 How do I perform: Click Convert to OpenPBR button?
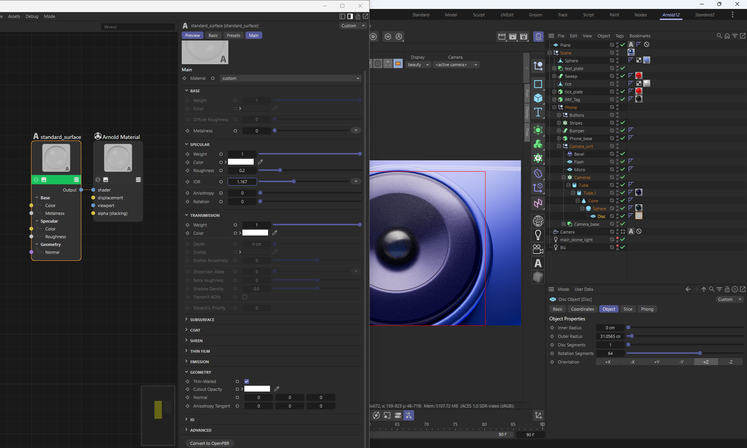pyautogui.click(x=210, y=443)
